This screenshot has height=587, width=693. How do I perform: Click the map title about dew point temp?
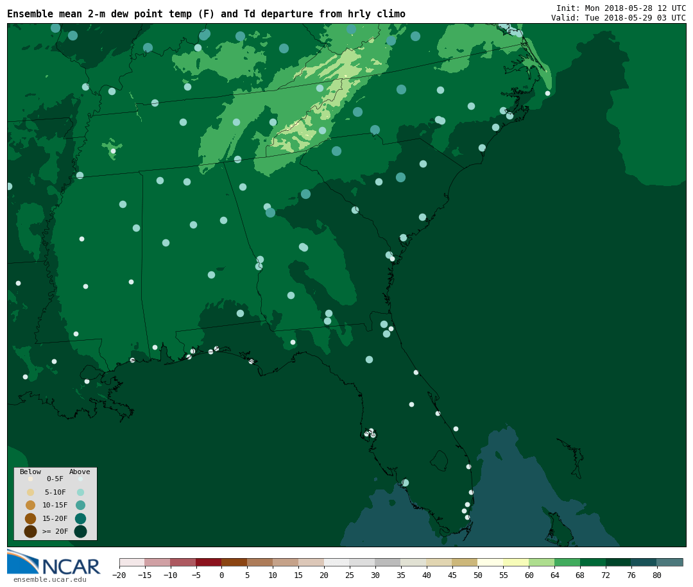[x=207, y=13]
